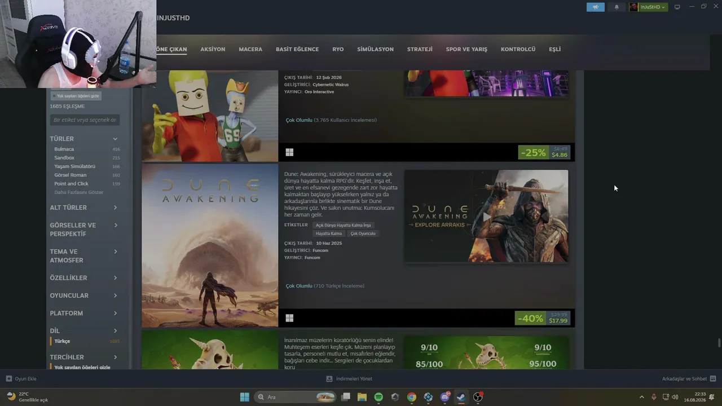This screenshot has height=406, width=722.
Task: Open the Cybernetic Walrus developer link
Action: tap(331, 85)
